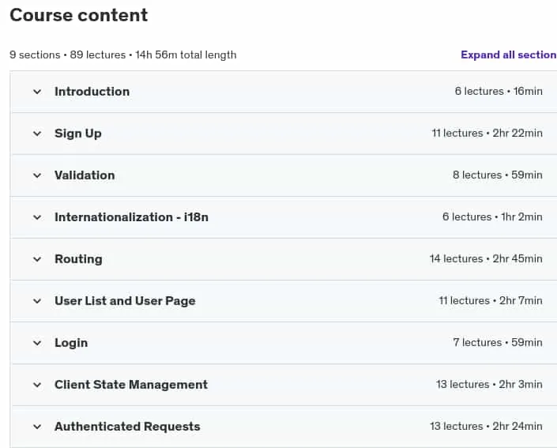Screen dimensions: 557x448
Task: Click the chevron icon next to Login
Action: (37, 343)
